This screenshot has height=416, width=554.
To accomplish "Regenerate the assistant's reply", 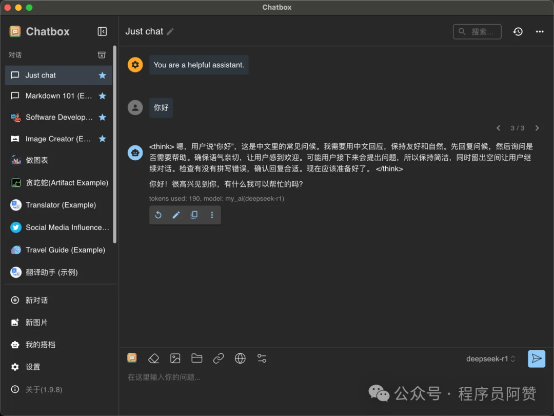I will [158, 215].
